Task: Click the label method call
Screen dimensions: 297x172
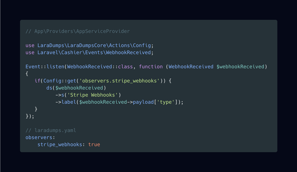Action: click(x=69, y=102)
